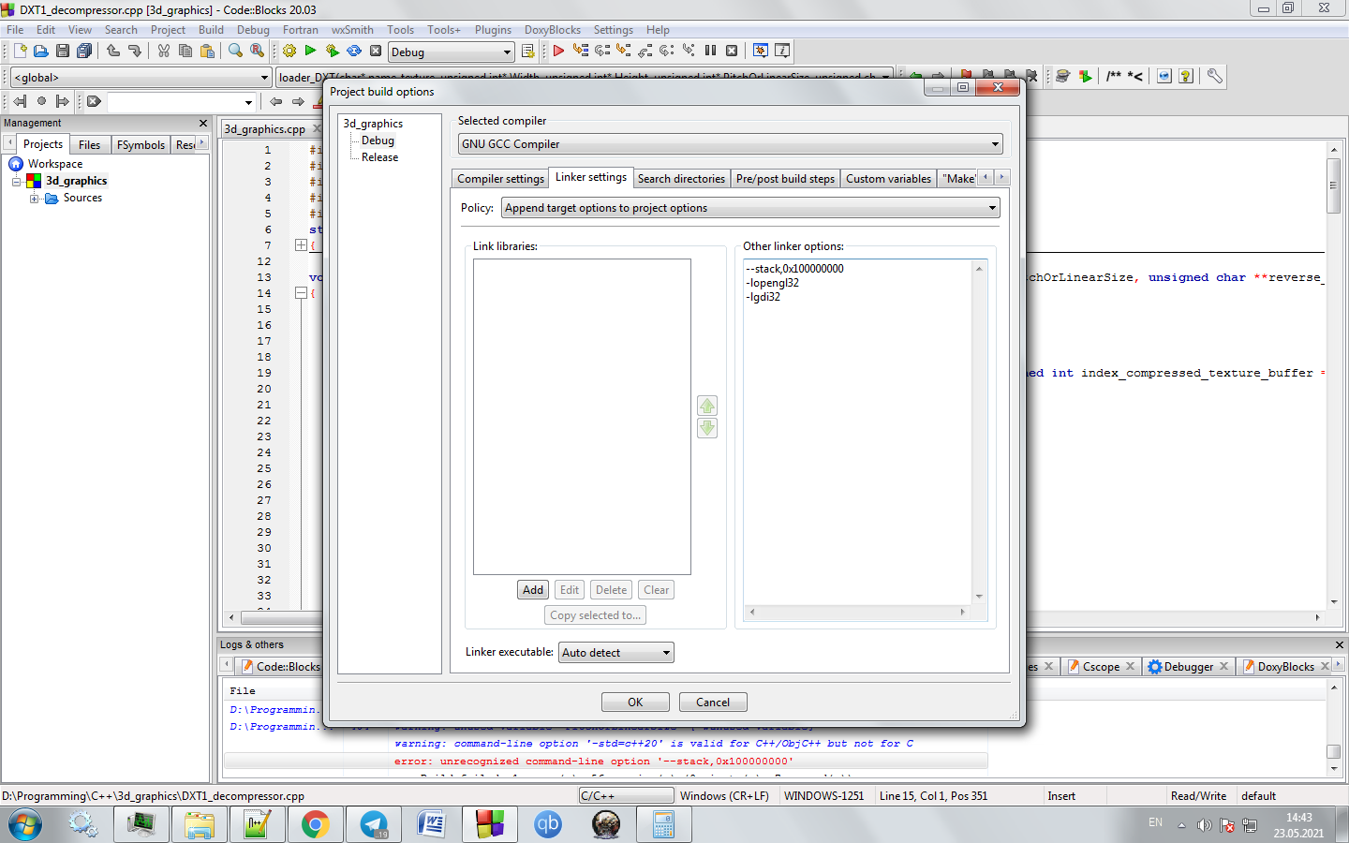Collapse the 3d_graphics project tree node
This screenshot has width=1349, height=843.
16,182
